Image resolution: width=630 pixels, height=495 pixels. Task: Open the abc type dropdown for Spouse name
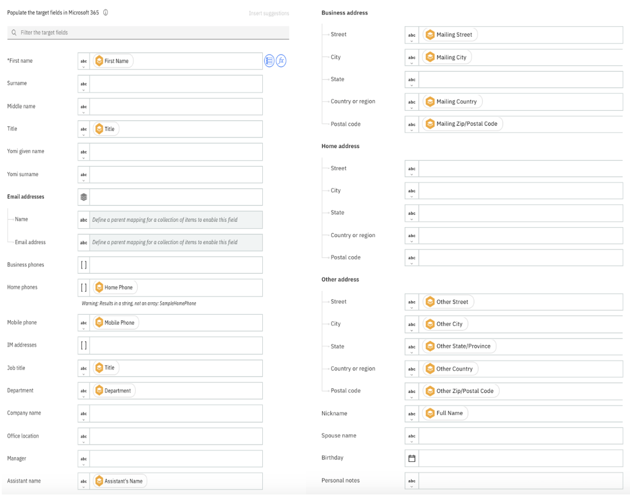(412, 437)
